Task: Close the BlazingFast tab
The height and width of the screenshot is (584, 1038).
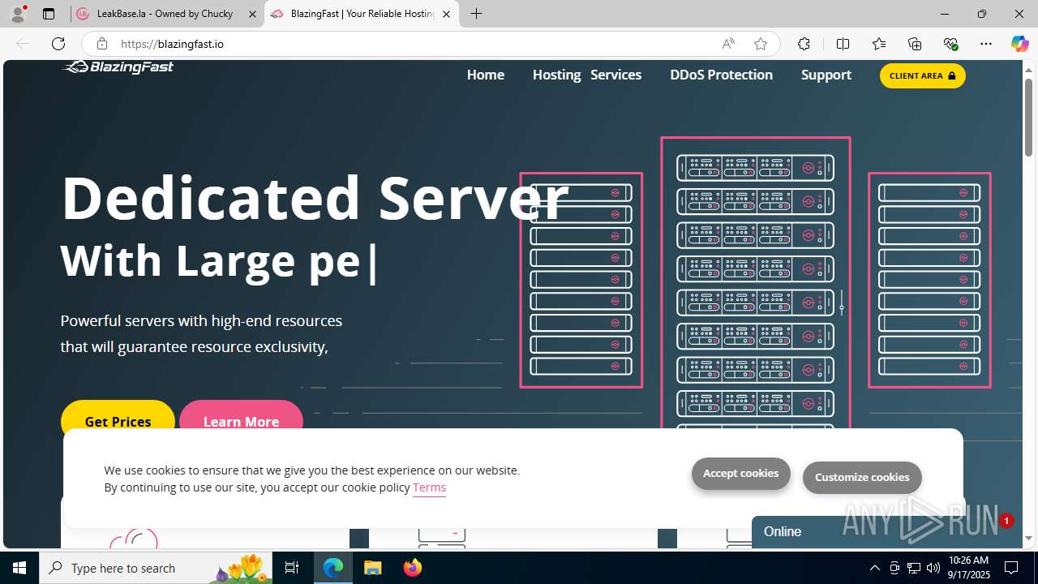Action: (x=446, y=14)
